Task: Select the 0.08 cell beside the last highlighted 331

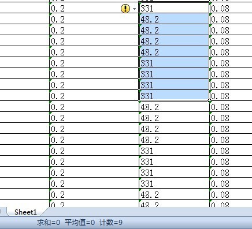Action: click(x=231, y=95)
